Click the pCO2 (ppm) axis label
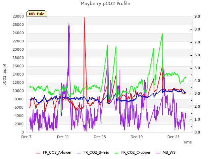The image size is (212, 159). pos(4,75)
